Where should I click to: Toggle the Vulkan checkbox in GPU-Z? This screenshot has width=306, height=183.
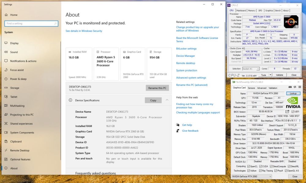[x=248, y=171]
